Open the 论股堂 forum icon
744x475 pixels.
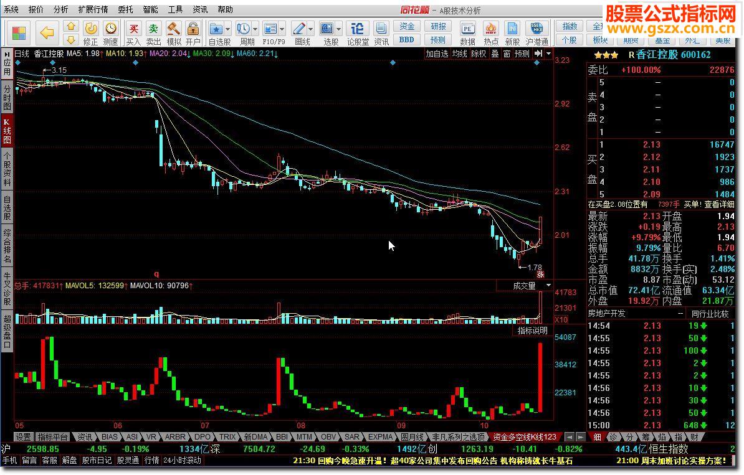[357, 29]
